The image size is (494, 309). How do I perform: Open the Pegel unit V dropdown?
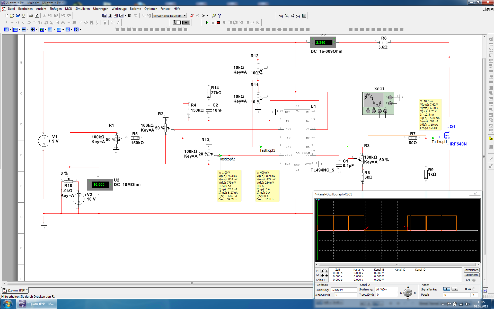(x=474, y=295)
